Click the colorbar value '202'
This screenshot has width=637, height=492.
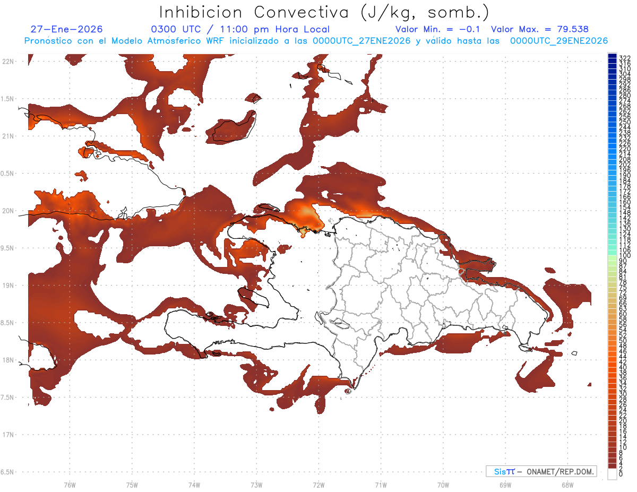[624, 165]
